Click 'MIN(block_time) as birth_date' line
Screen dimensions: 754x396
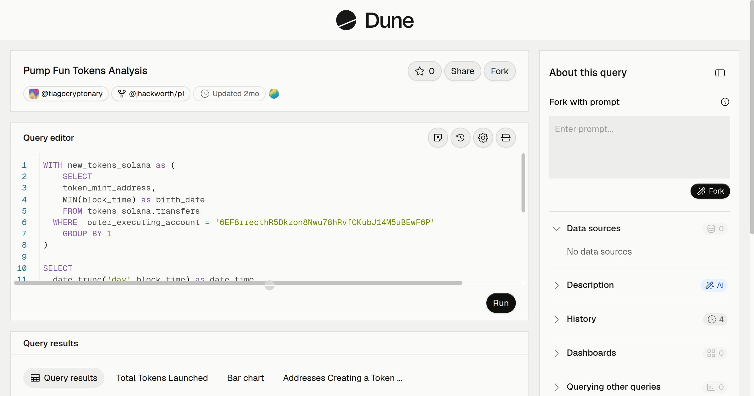[134, 200]
